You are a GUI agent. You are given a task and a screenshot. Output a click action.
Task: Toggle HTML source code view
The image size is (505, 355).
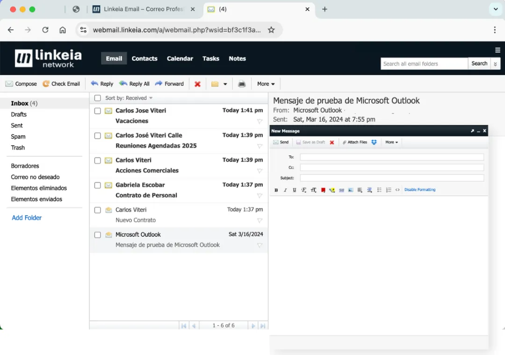397,190
